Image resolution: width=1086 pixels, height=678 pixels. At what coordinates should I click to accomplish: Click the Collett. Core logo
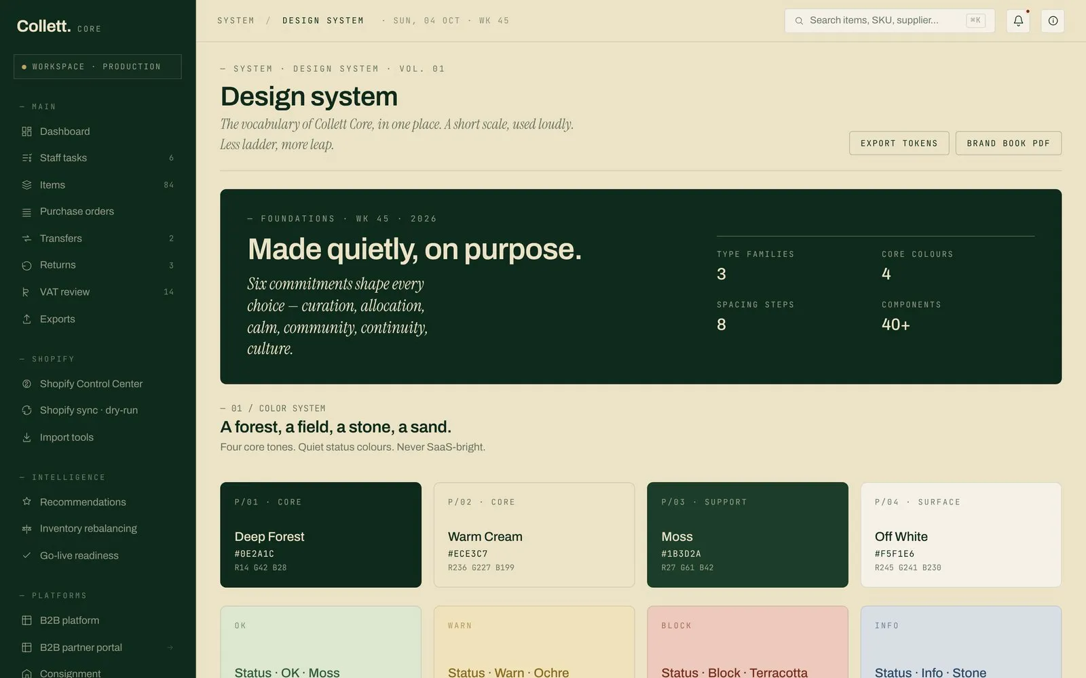(59, 26)
